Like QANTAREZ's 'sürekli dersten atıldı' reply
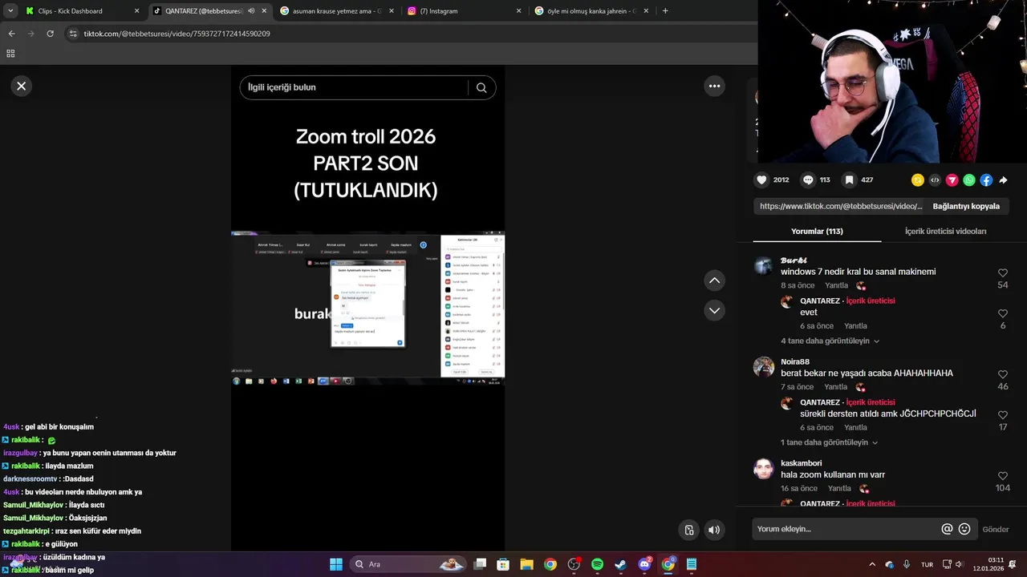 (x=1002, y=415)
